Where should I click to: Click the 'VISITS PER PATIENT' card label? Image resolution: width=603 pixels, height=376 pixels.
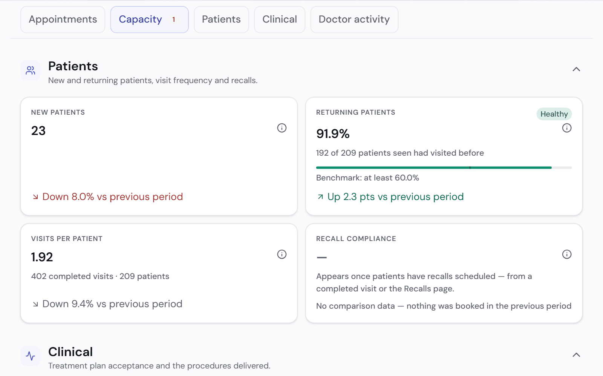click(x=67, y=239)
